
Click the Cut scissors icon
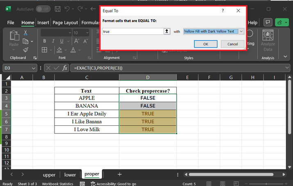pyautogui.click(x=25, y=33)
